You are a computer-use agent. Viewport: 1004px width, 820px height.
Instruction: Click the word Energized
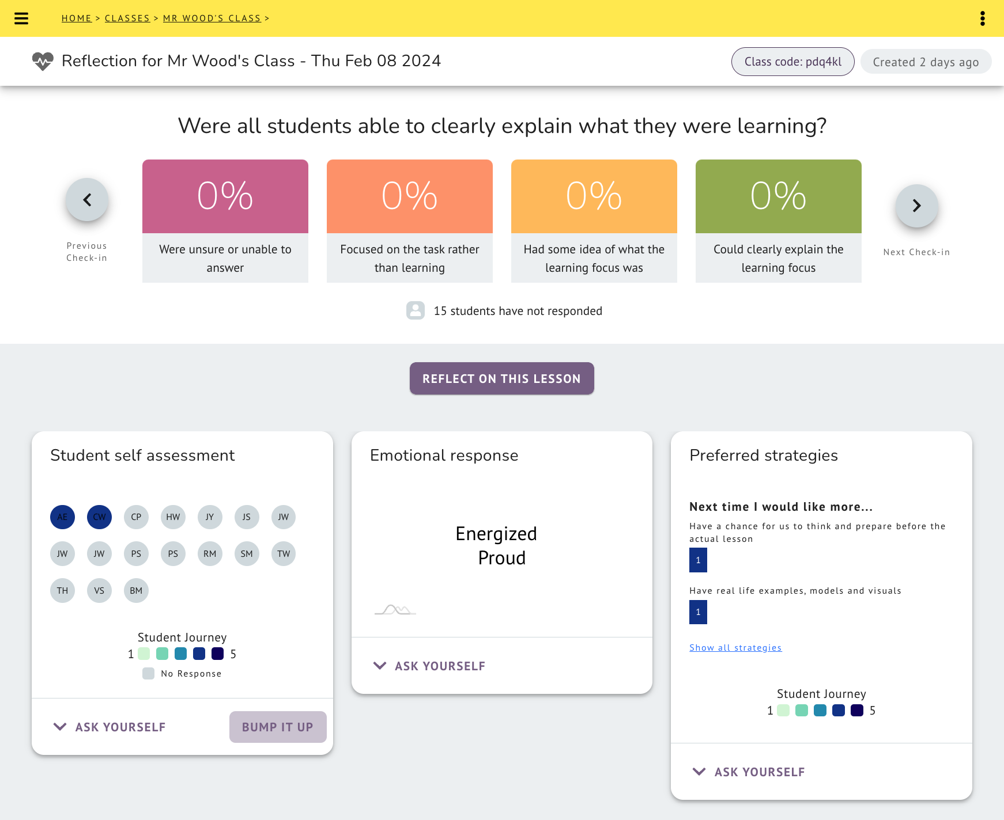point(496,534)
